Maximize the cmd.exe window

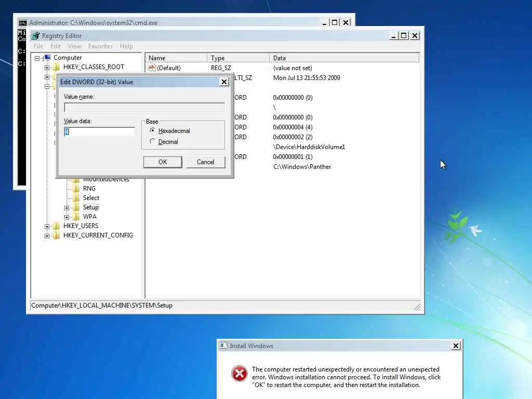(335, 22)
